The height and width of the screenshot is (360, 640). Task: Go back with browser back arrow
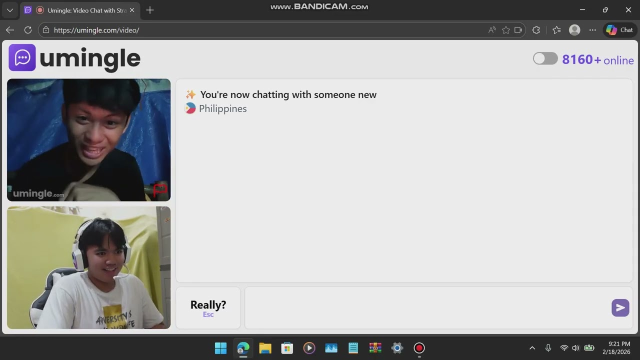[10, 30]
